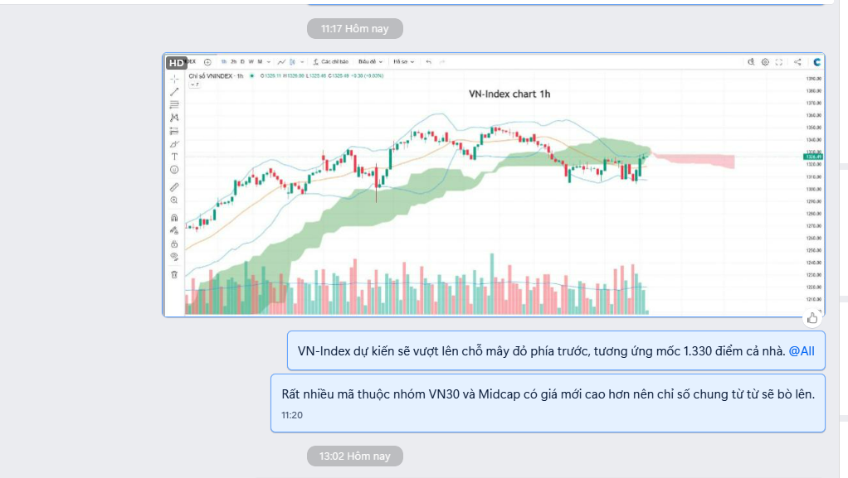Click the @All mention link
Screen dimensions: 848x478
(x=802, y=351)
